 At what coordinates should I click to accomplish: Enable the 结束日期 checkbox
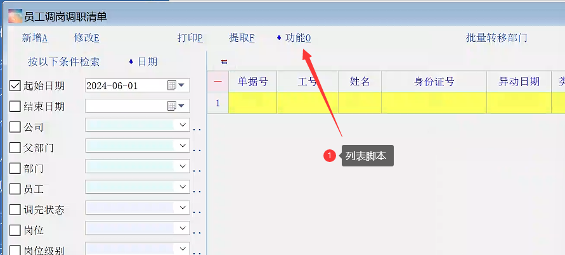16,106
